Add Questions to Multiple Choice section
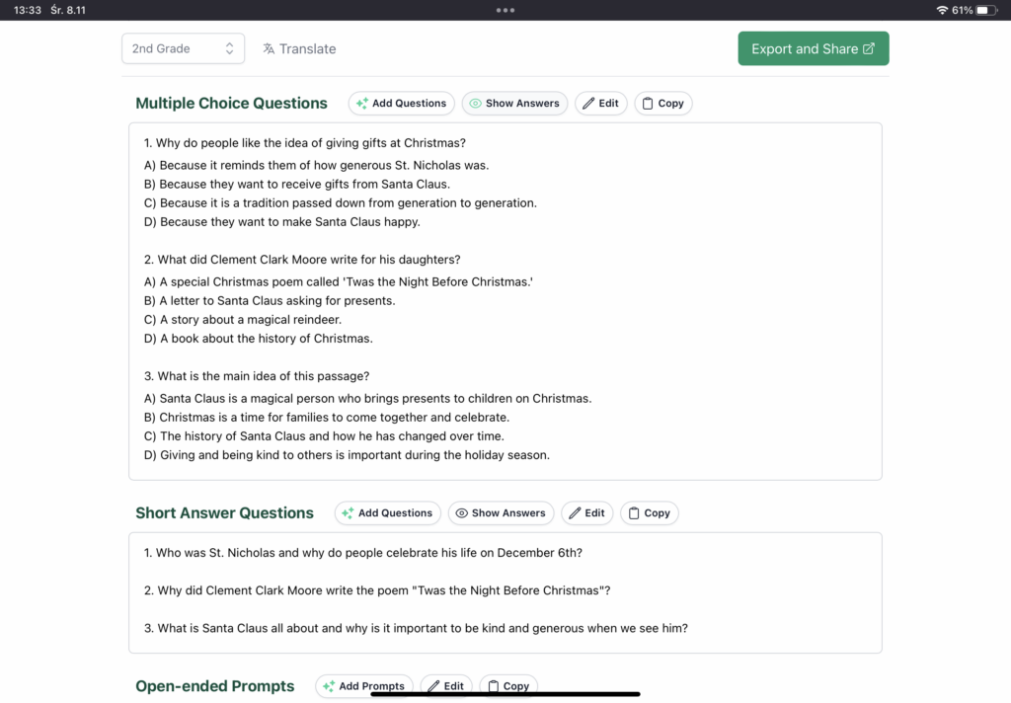This screenshot has width=1011, height=703. pos(401,103)
